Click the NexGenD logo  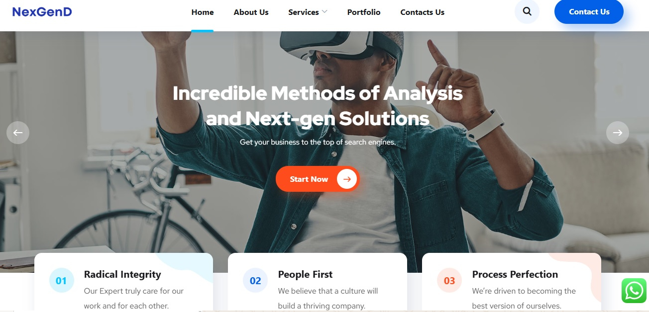[42, 12]
